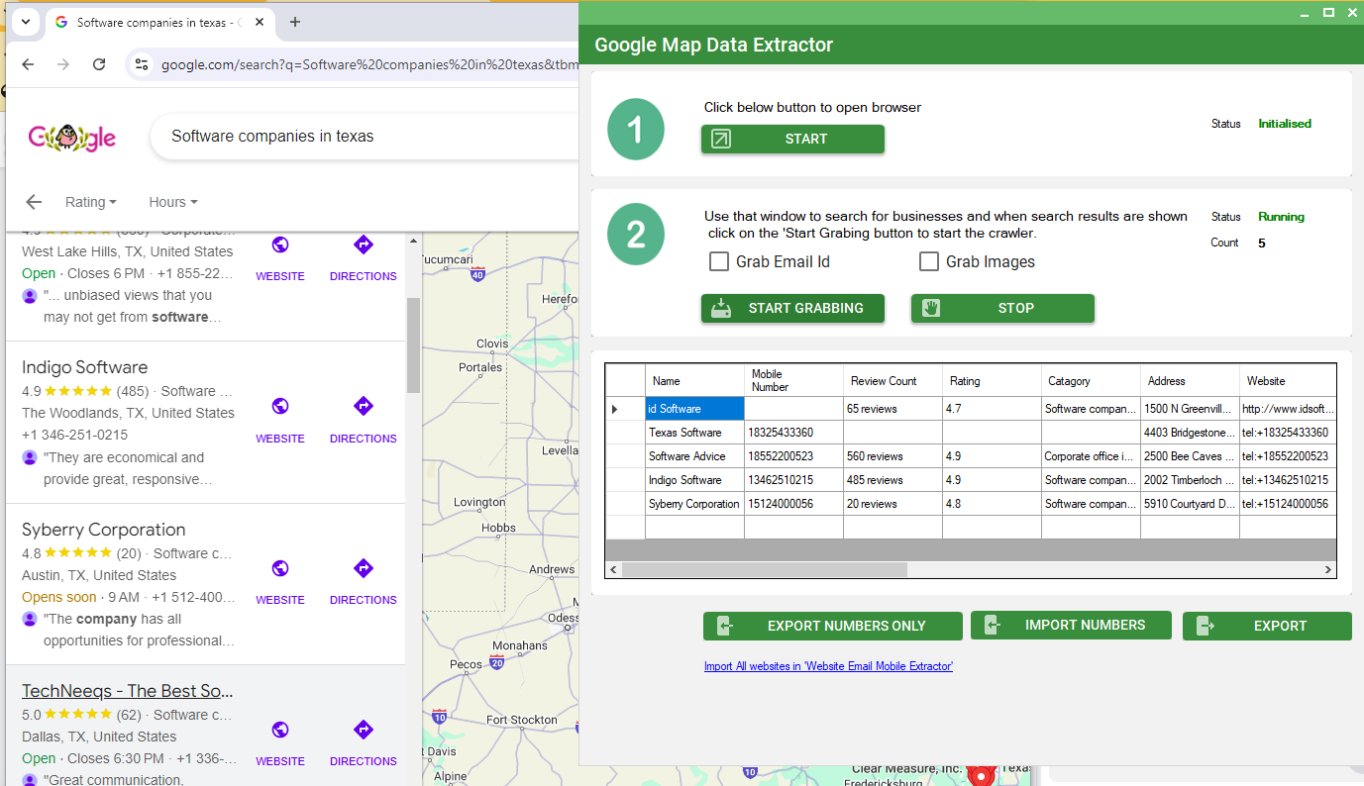Image resolution: width=1364 pixels, height=786 pixels.
Task: Click the Chrome address bar URL
Action: (368, 64)
